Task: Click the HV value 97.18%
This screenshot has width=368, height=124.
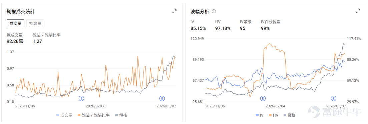Action: pos(223,28)
